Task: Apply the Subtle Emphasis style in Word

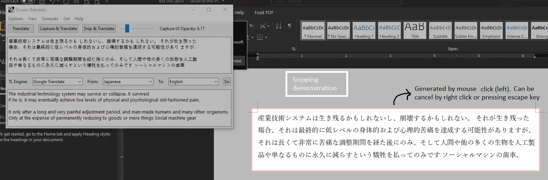Action: tap(466, 31)
